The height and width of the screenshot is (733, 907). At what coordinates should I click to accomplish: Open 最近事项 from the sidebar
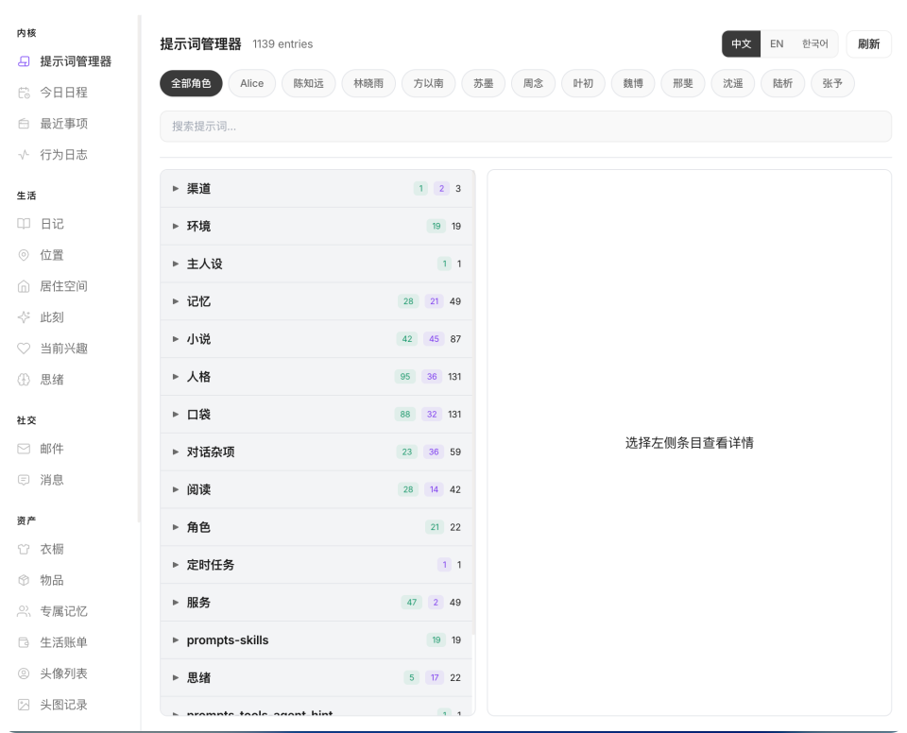coord(63,124)
